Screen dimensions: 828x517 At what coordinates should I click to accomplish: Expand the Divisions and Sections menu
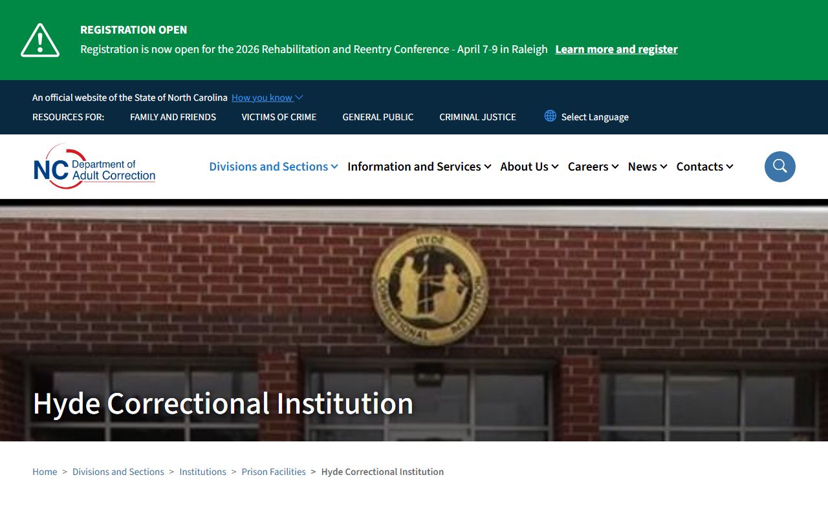point(274,167)
